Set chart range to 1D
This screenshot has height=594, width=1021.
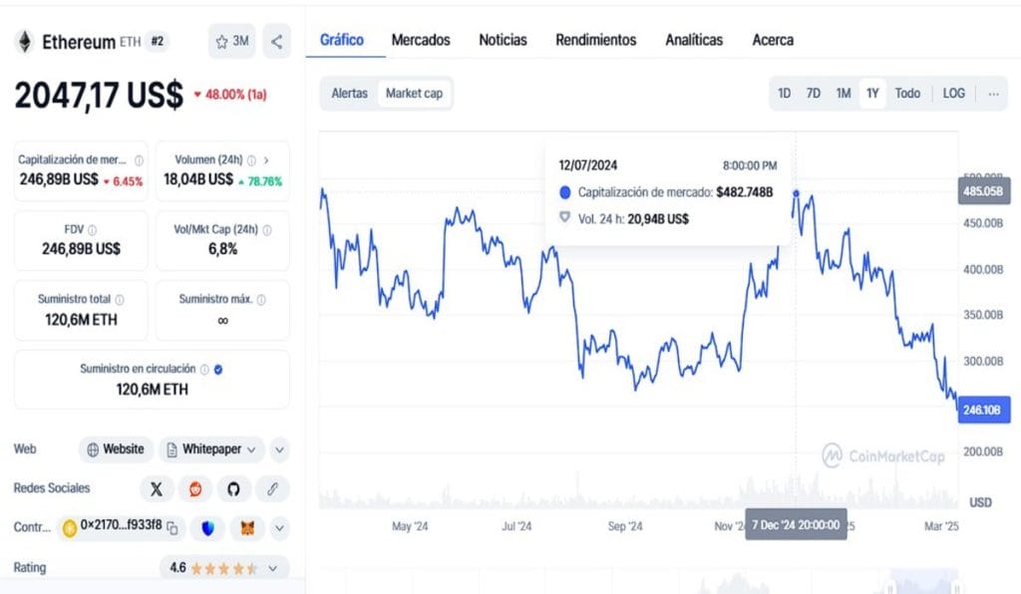tap(784, 94)
